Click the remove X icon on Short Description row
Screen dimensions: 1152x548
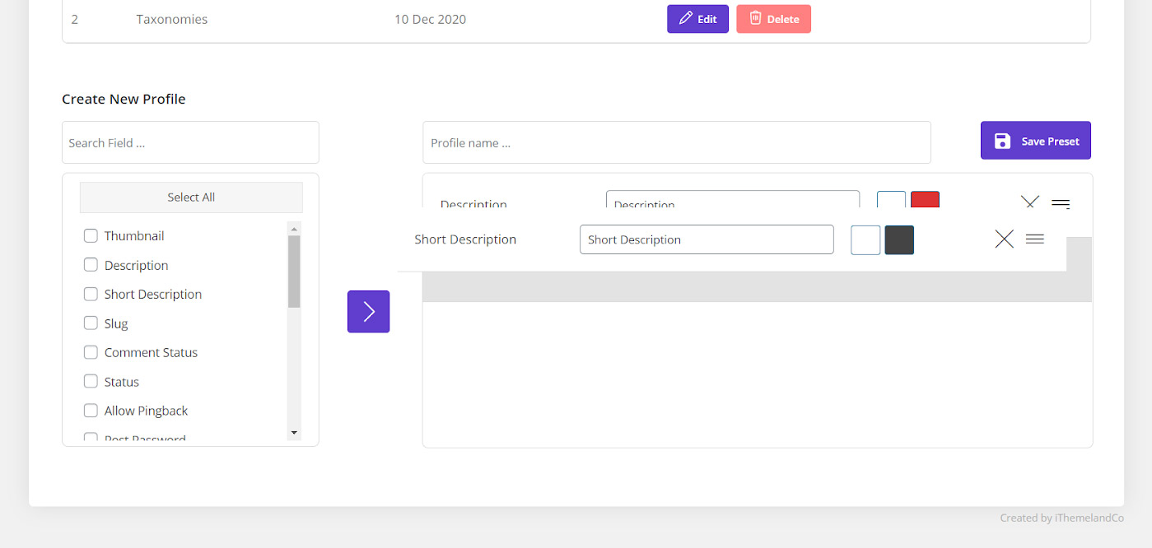point(1004,239)
